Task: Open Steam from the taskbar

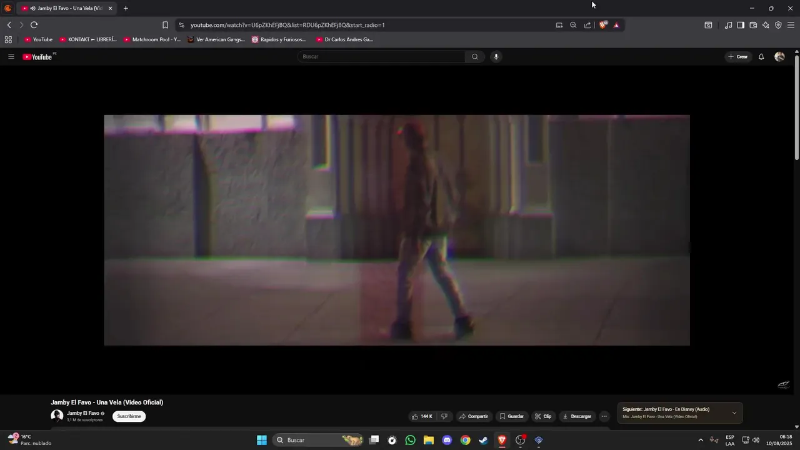Action: tap(483, 440)
